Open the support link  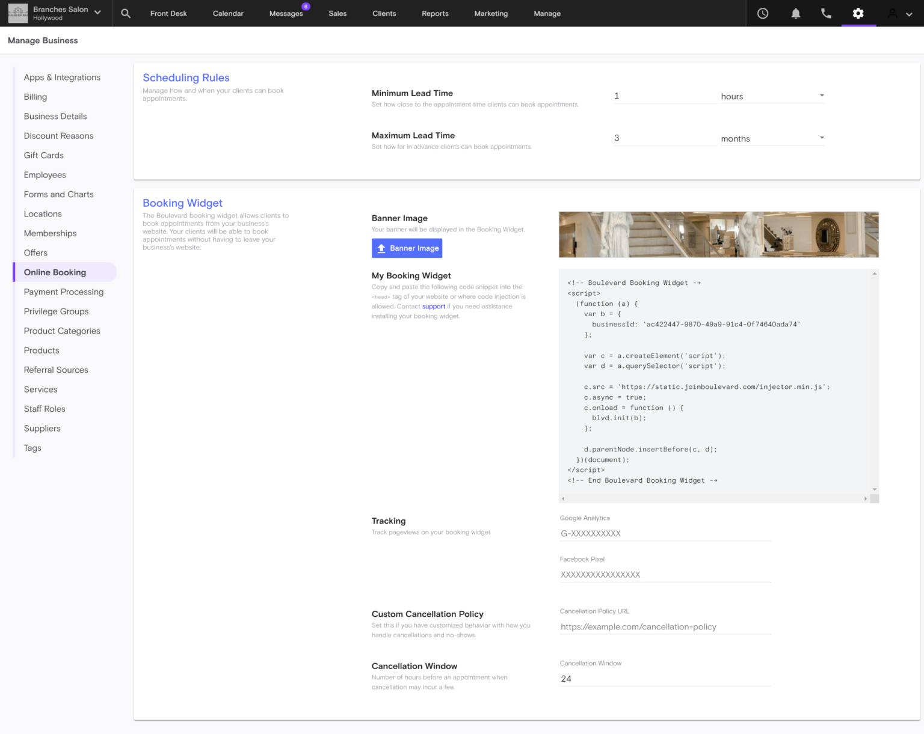point(434,306)
